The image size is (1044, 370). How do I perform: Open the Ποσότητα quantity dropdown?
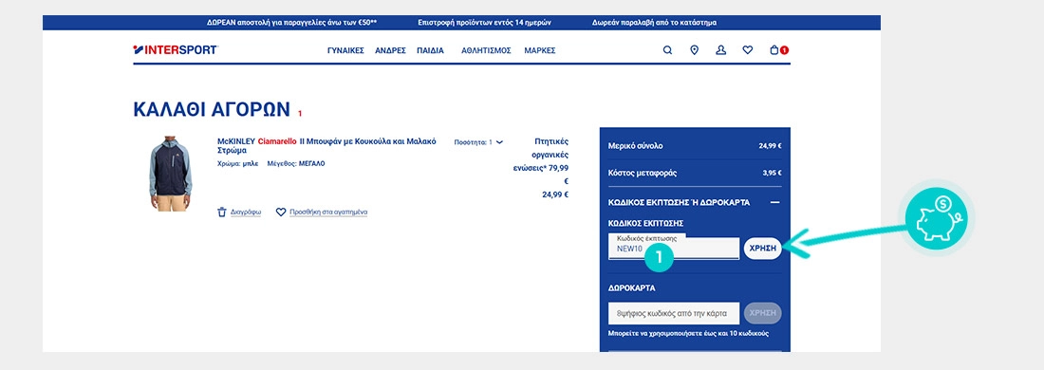[478, 142]
